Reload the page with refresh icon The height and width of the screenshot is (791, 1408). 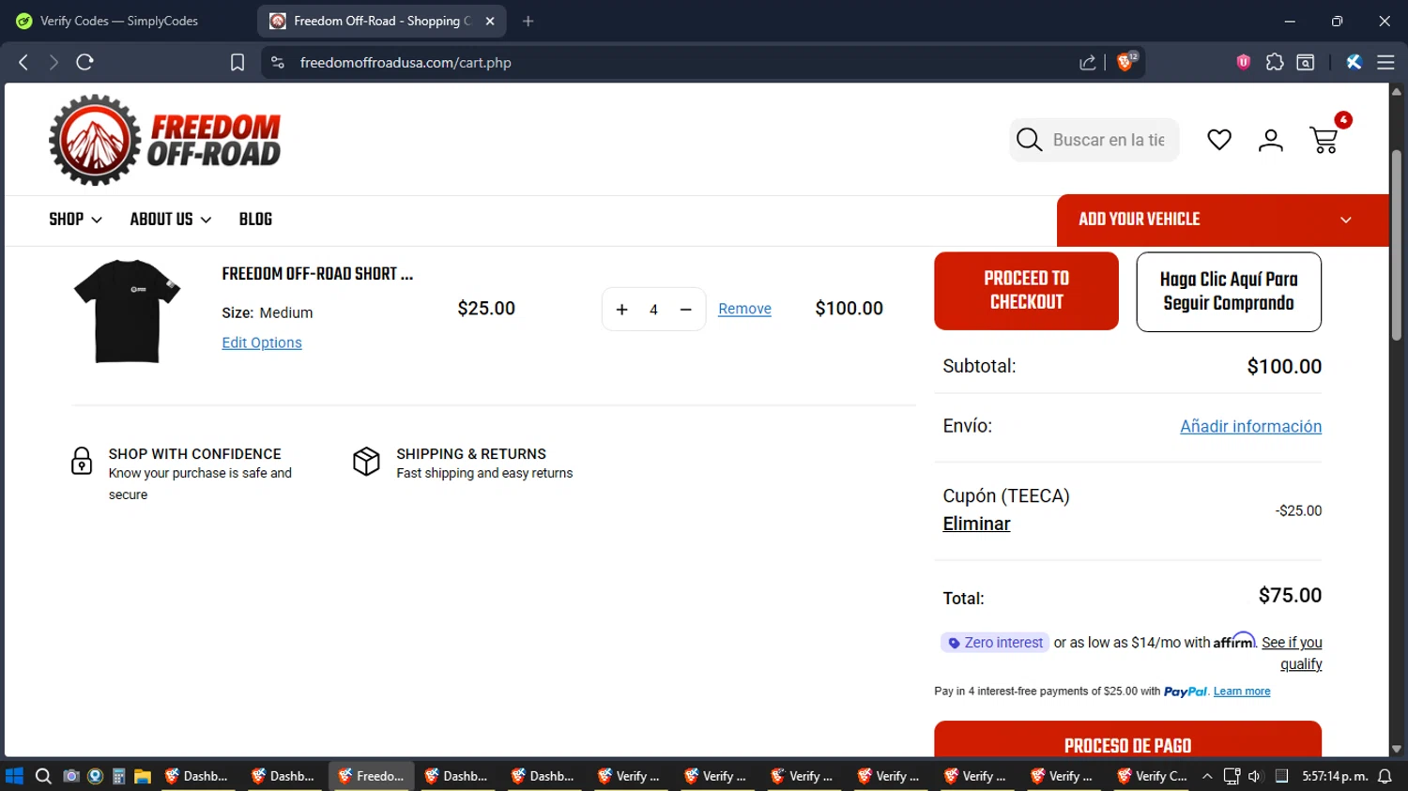click(84, 62)
